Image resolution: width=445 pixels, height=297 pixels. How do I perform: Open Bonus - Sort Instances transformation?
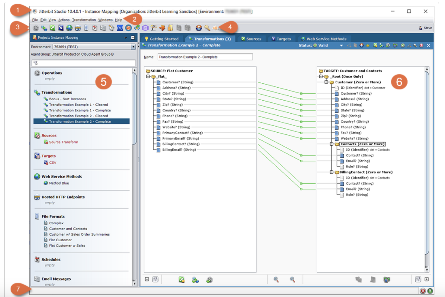[x=67, y=99]
